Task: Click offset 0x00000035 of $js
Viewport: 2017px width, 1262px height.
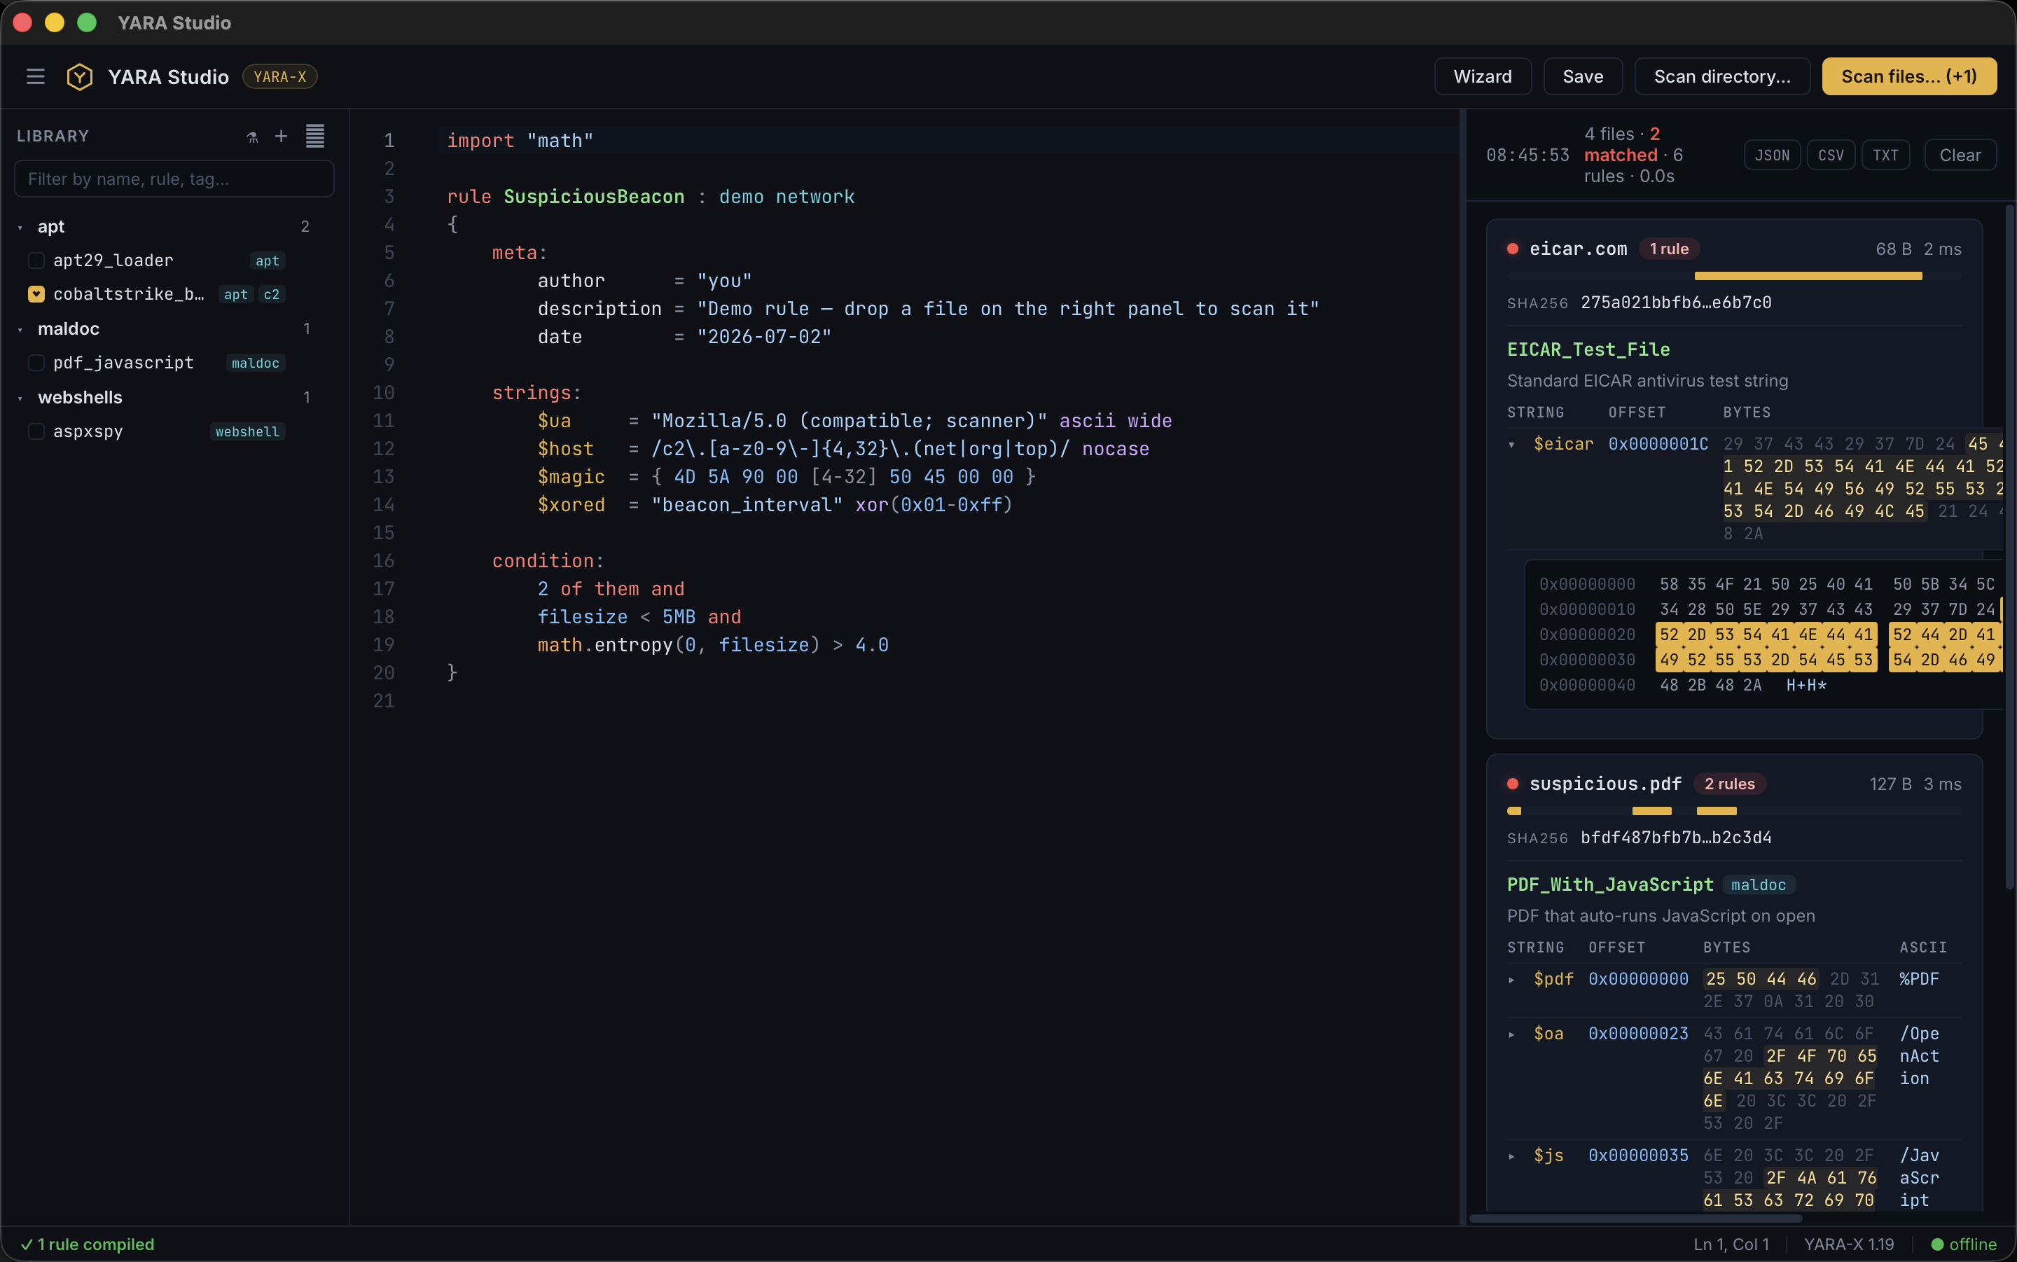Action: click(1637, 1155)
